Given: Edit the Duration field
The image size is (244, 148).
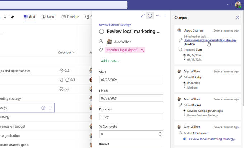Looking at the screenshot, I should (x=131, y=116).
